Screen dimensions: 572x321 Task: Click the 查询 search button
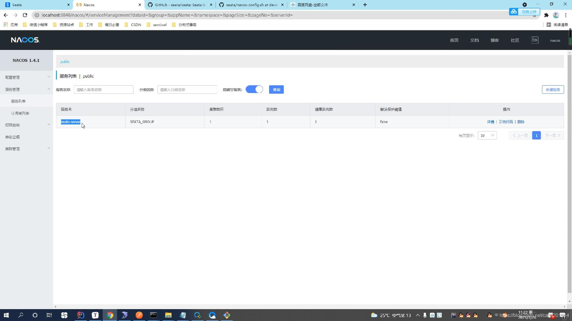tap(276, 89)
